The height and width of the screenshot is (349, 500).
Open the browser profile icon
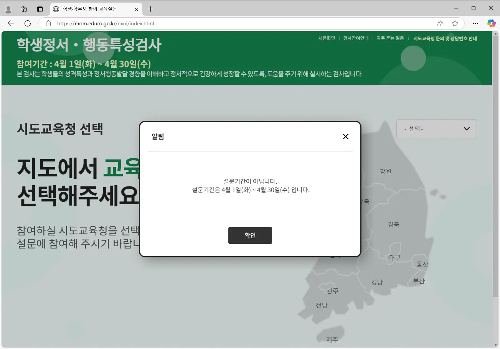point(8,9)
